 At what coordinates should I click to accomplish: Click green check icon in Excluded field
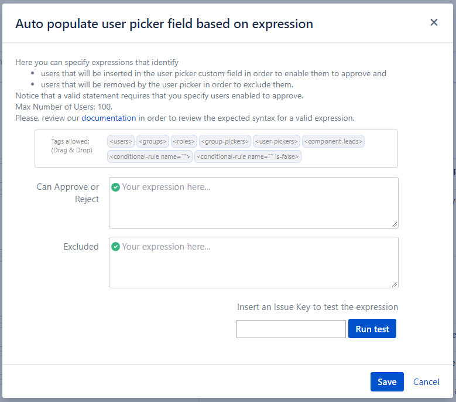(x=116, y=247)
